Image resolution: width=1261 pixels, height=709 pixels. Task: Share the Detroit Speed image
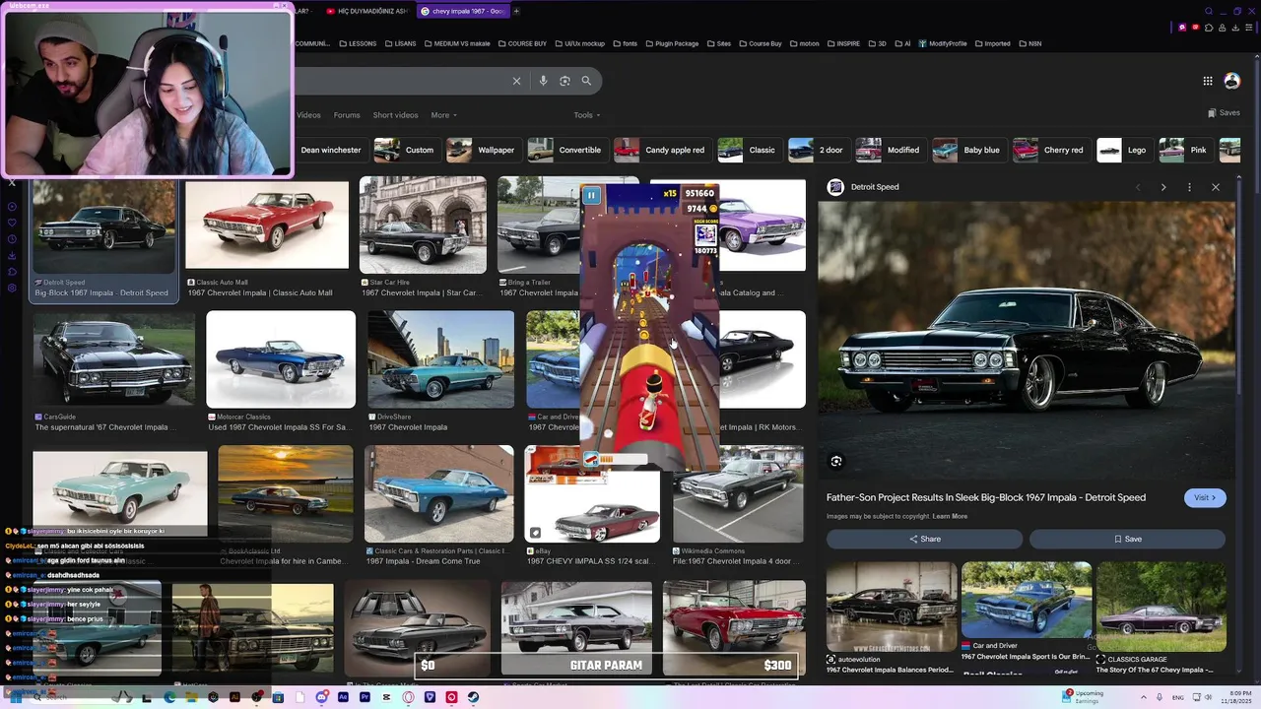924,539
